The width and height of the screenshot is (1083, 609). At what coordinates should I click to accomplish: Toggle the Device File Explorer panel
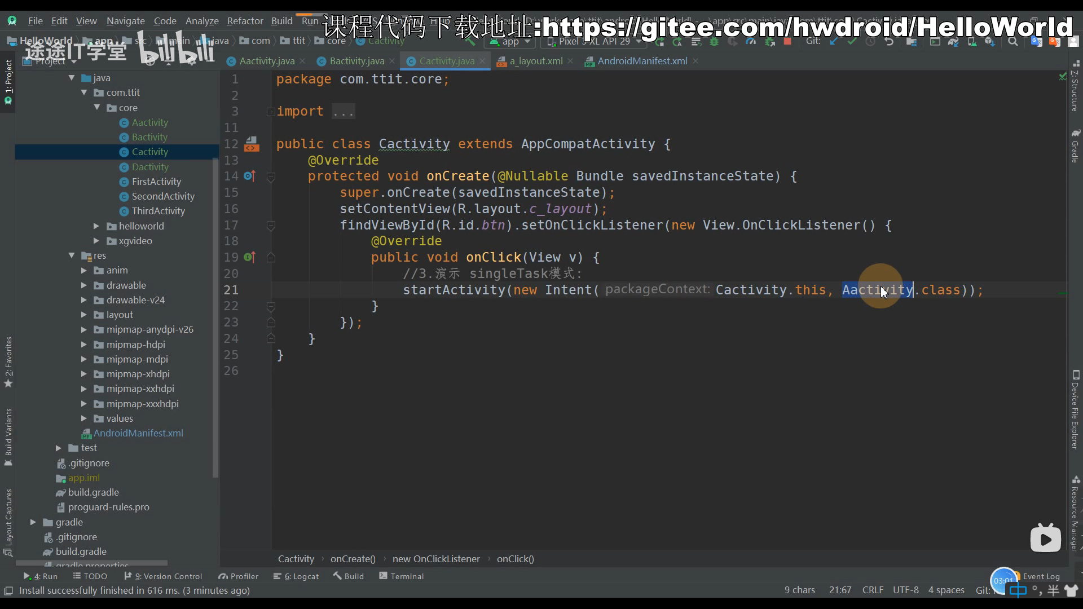click(x=1075, y=410)
